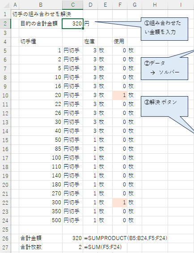Image resolution: width=194 pixels, height=253 pixels.
Task: Select the ①組み合わせたい金額を入力 callout
Action: (164, 29)
